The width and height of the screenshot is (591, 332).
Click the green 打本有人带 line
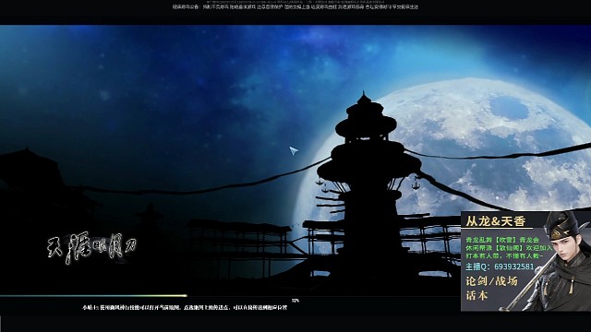504,256
